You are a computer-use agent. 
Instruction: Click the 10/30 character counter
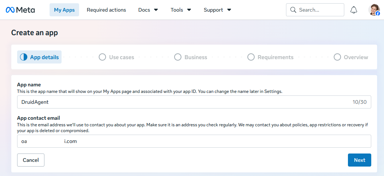click(x=360, y=102)
